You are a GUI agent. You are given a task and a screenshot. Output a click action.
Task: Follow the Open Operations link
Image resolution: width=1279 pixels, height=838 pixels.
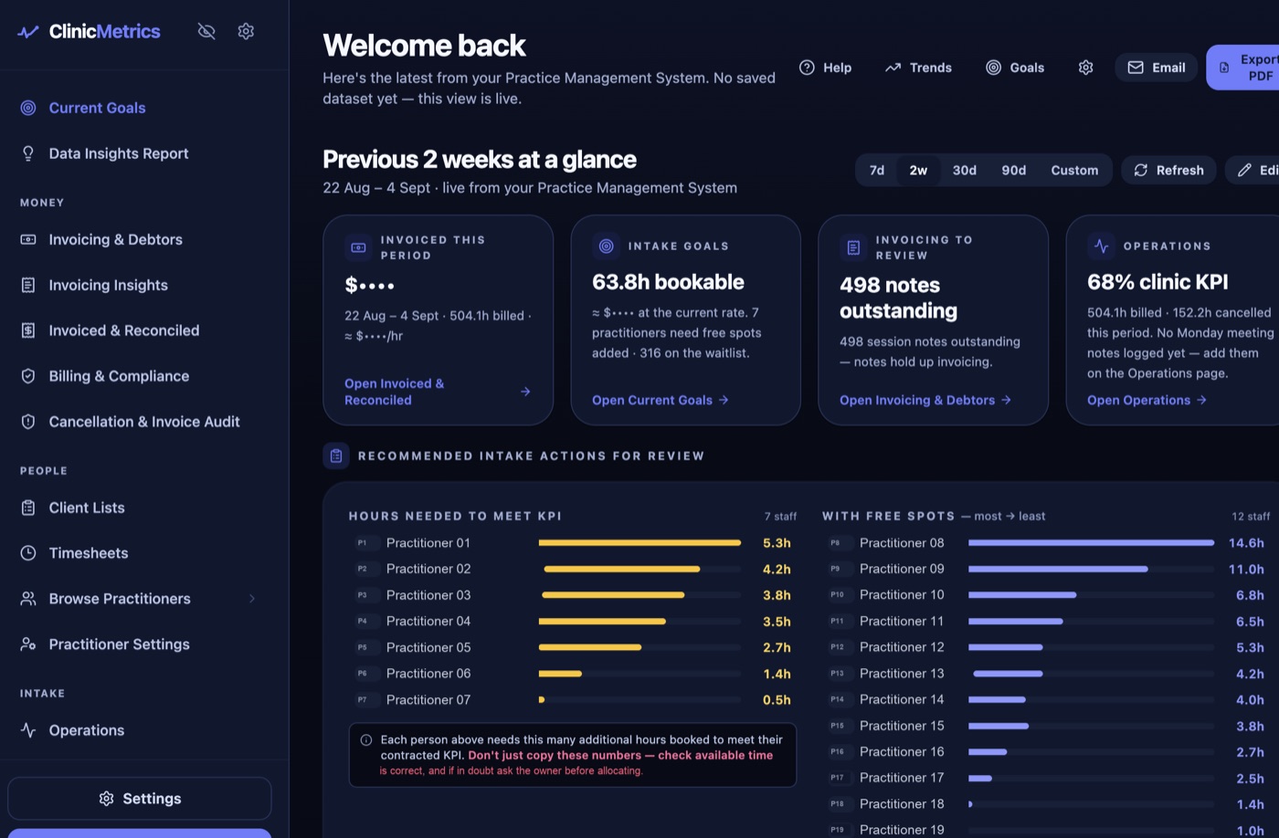point(1147,400)
